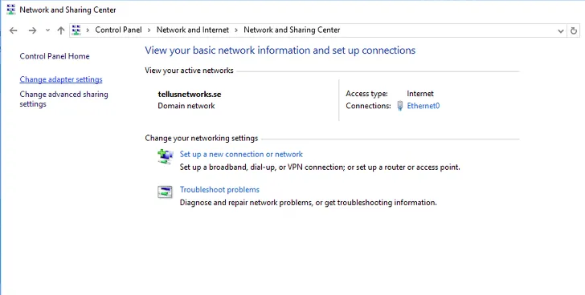Image resolution: width=585 pixels, height=295 pixels.
Task: Open the Ethernet0 connection status
Action: point(423,106)
